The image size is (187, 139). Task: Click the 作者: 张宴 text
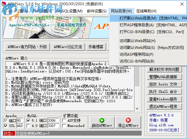158,120
